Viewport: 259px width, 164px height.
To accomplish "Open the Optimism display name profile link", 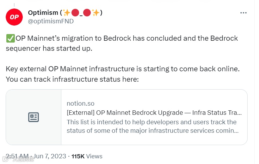I will (43, 13).
